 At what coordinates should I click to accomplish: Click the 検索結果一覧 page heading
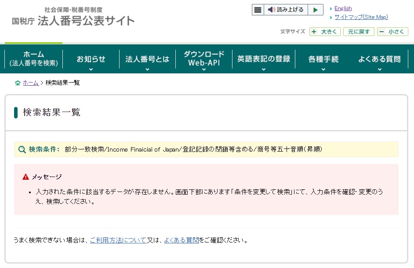click(x=52, y=112)
